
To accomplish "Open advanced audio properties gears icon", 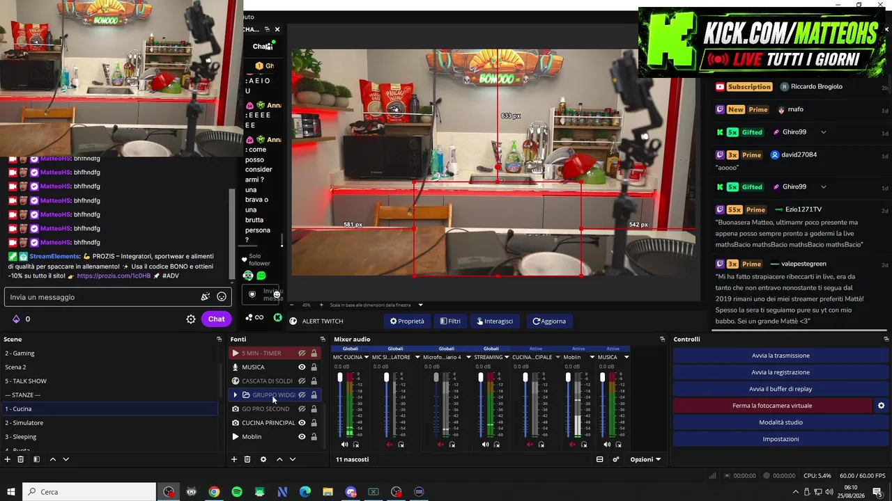I will tap(616, 459).
